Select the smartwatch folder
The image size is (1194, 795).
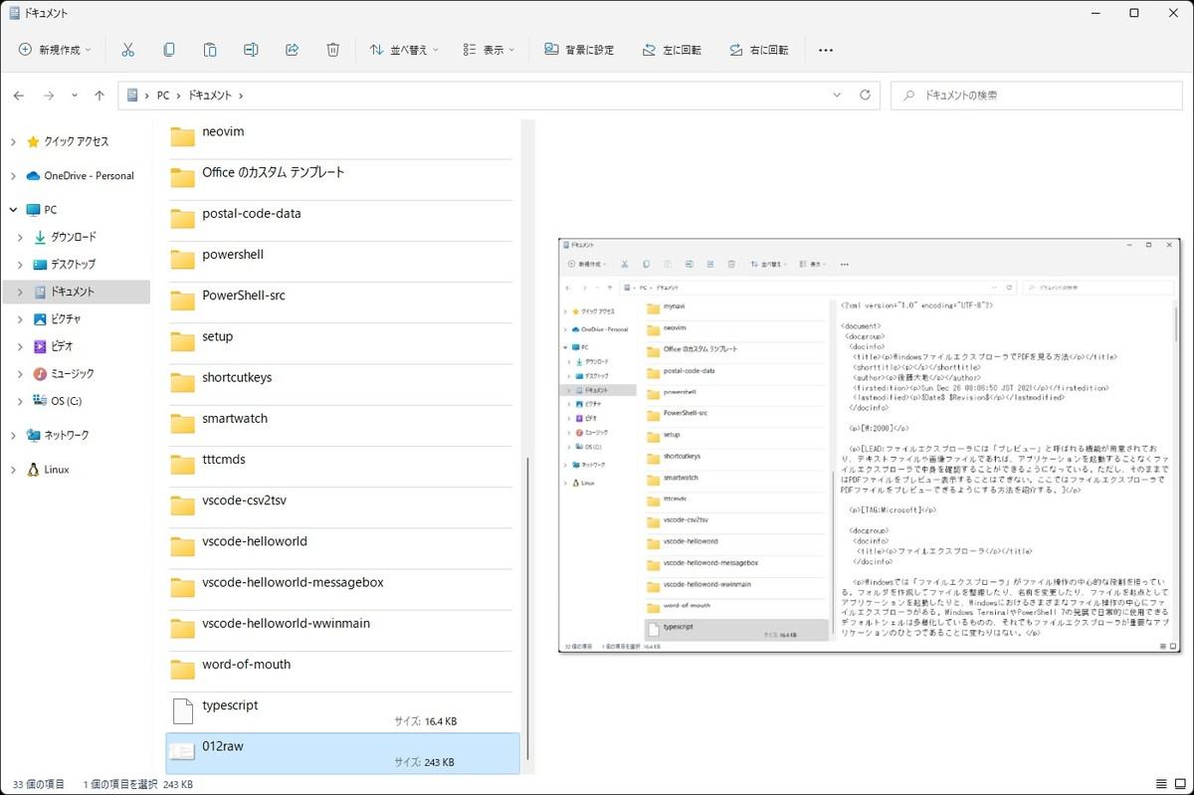(342, 423)
